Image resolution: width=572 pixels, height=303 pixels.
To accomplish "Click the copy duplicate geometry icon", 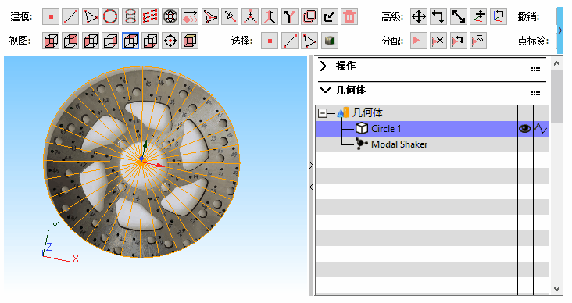I will click(309, 16).
